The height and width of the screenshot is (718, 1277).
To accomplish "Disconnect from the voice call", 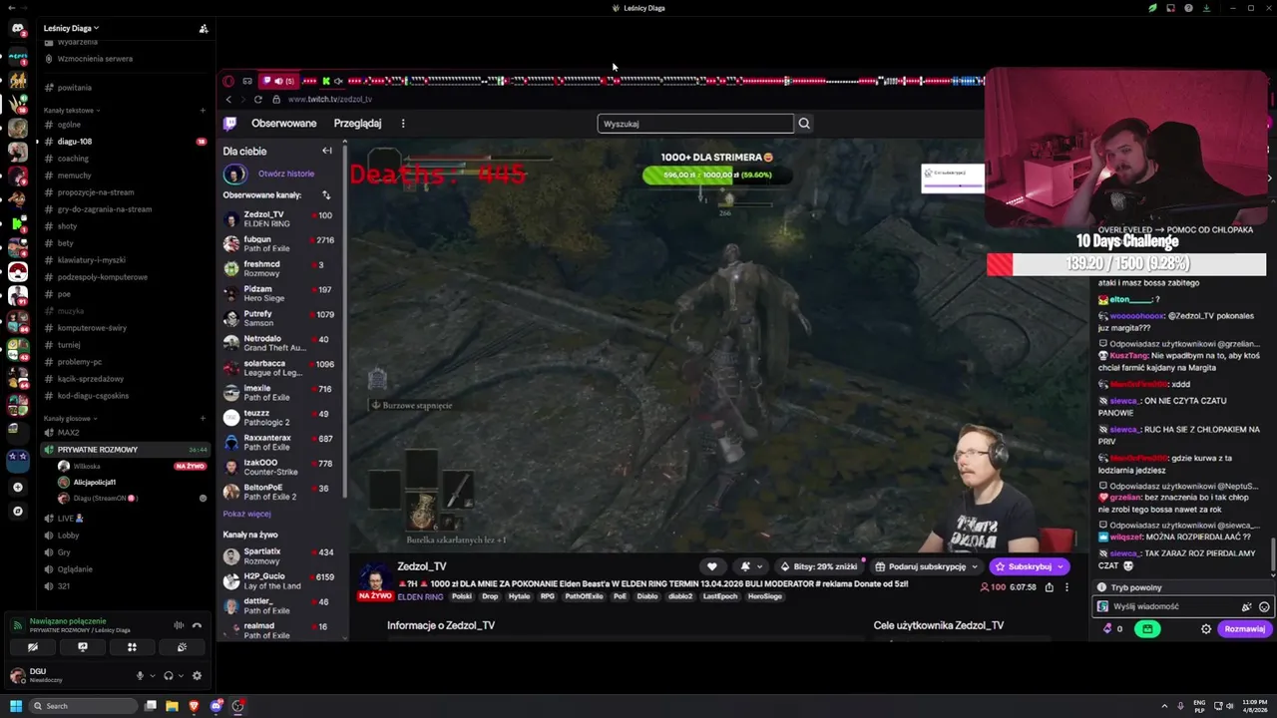I will click(197, 625).
